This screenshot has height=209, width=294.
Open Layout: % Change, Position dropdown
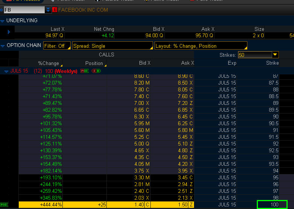[201, 46]
